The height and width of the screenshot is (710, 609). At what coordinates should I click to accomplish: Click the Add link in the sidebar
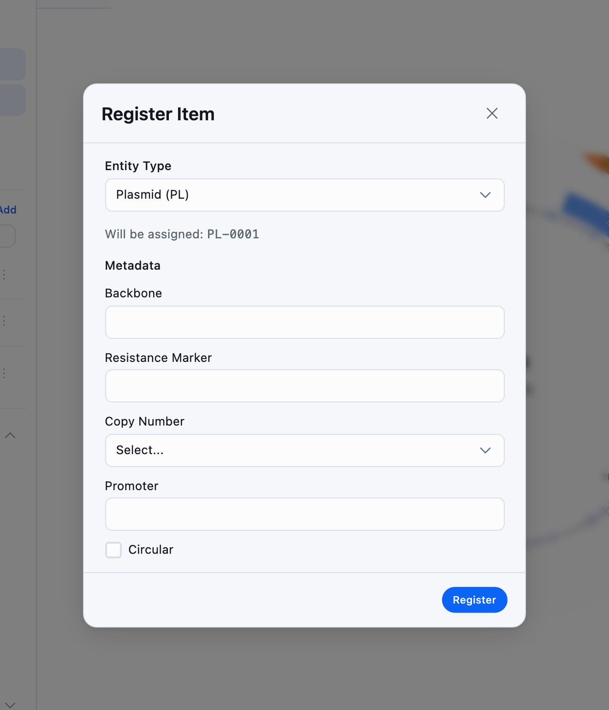pyautogui.click(x=8, y=210)
